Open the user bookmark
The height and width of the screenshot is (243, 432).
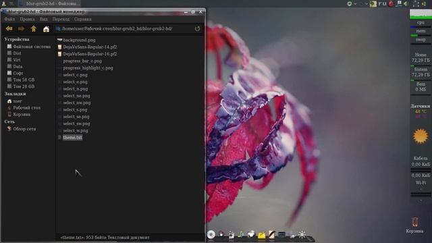[15, 101]
